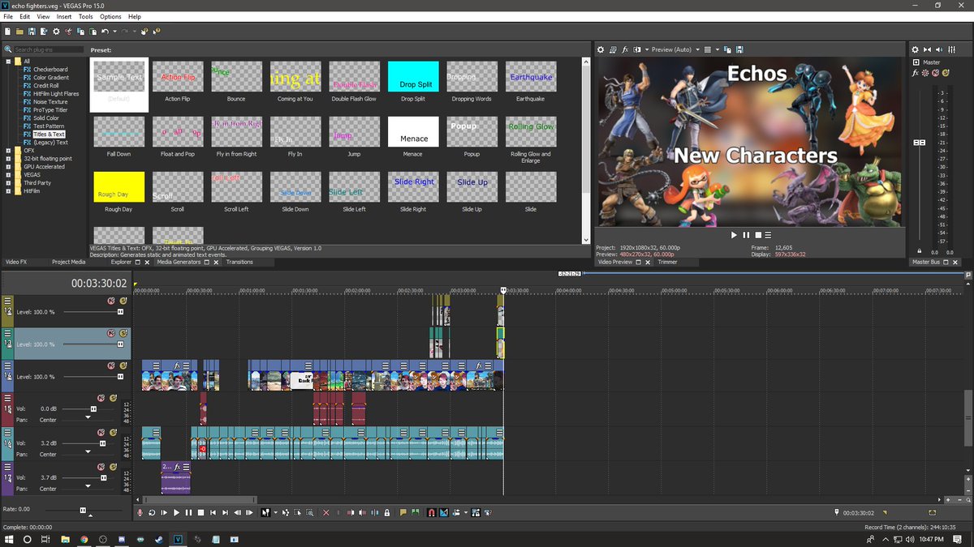
Task: Click the Open project folder icon
Action: tap(19, 32)
